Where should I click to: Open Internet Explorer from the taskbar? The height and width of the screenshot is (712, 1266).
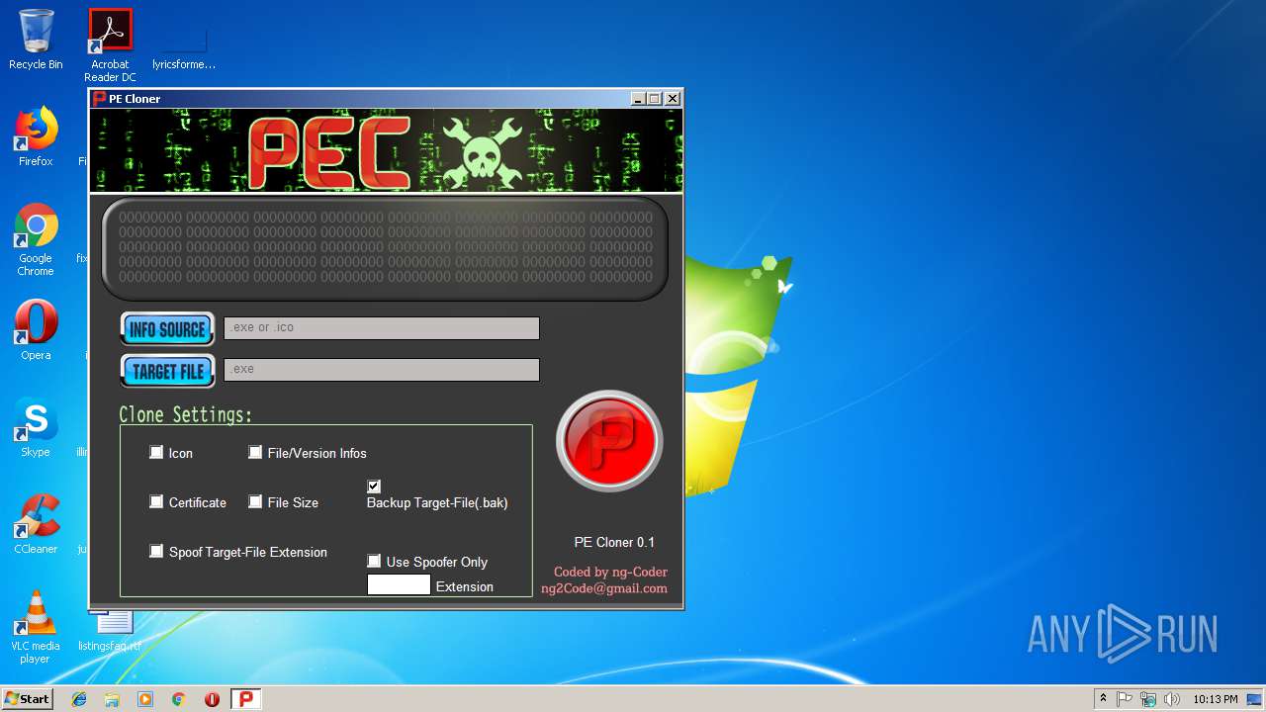[x=79, y=699]
